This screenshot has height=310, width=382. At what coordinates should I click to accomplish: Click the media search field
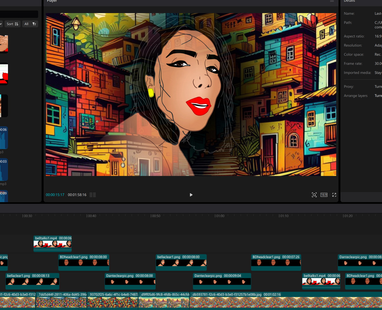tap(19, 14)
